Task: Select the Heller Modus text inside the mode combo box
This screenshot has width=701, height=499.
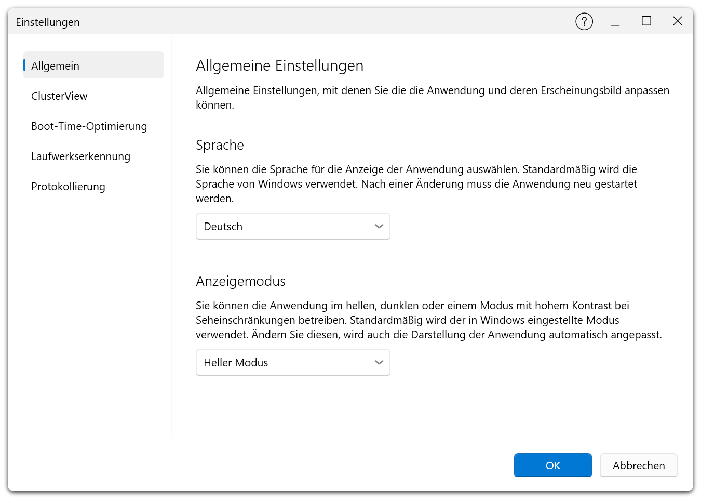Action: [x=235, y=362]
